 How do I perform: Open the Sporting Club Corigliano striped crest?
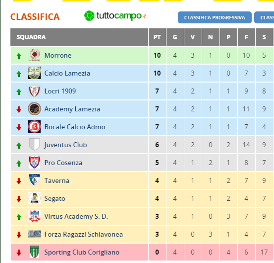(x=34, y=252)
